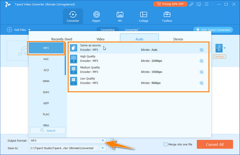
Task: Click the format Search field
Action: pos(48,131)
